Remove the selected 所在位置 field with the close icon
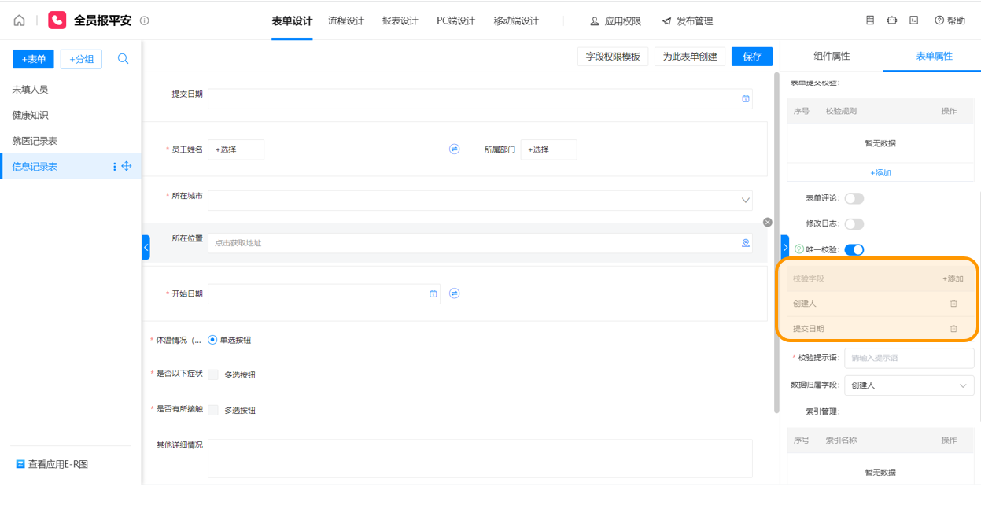This screenshot has width=981, height=505. pyautogui.click(x=768, y=223)
